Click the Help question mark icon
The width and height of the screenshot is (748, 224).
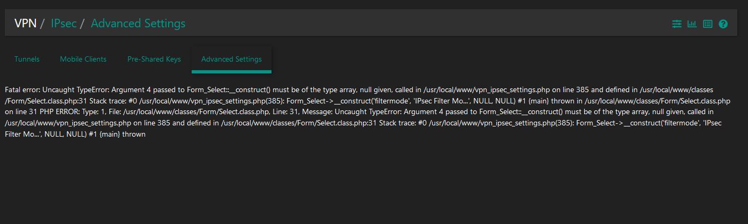723,24
